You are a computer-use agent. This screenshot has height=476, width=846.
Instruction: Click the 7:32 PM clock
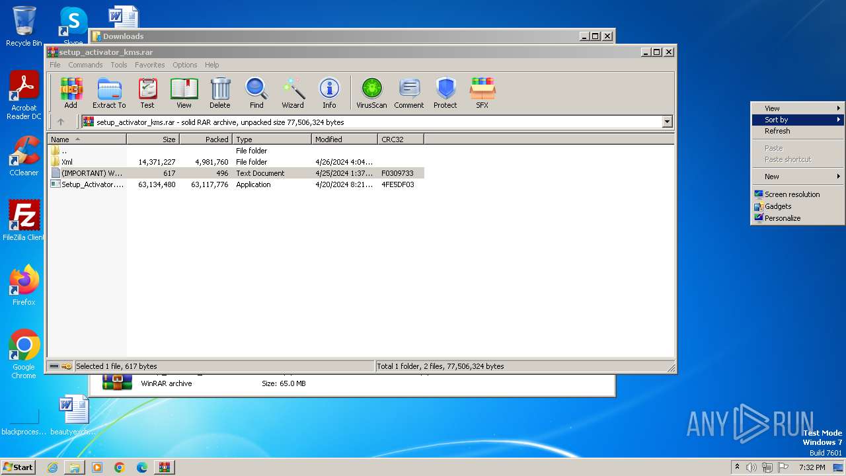(x=812, y=467)
